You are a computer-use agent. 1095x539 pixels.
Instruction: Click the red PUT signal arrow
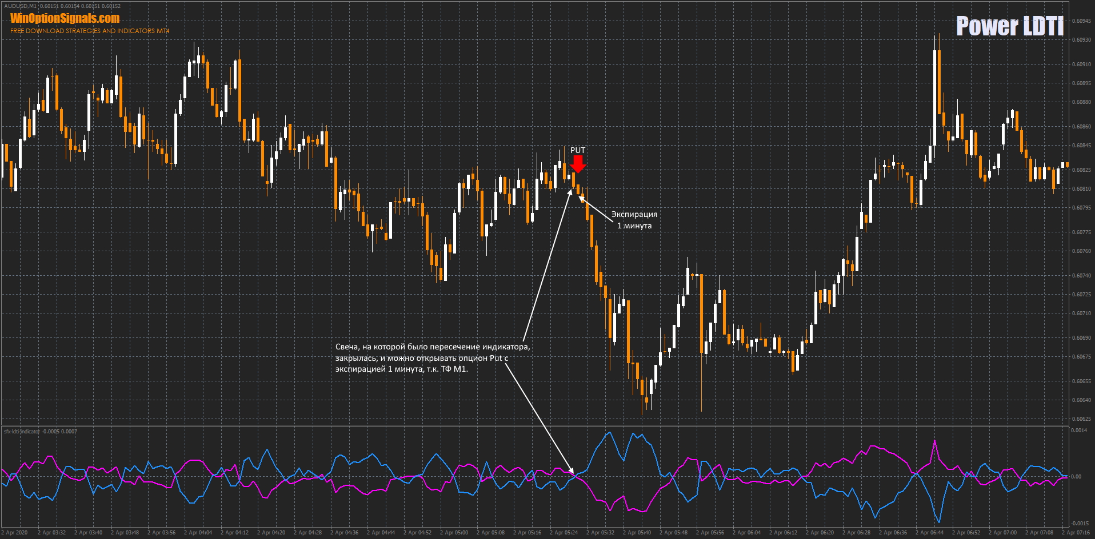point(578,164)
